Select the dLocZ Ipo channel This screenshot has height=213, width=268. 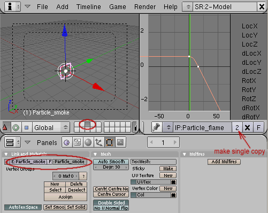point(251,72)
